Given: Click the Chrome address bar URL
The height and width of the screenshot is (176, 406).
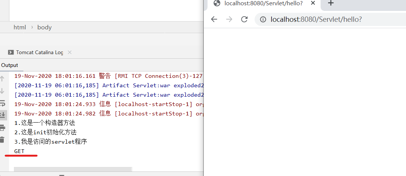Looking at the screenshot, I should click(x=316, y=20).
